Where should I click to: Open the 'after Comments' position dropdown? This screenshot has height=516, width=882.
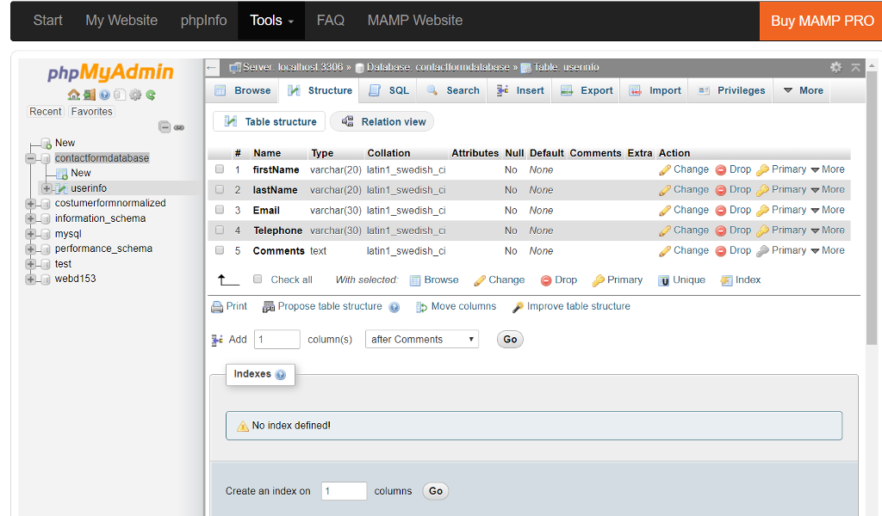(x=422, y=339)
